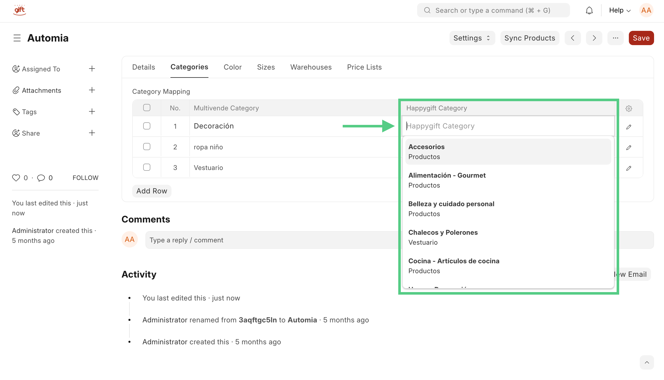The width and height of the screenshot is (664, 380).
Task: Choose Chalecos y Polerones option
Action: [508, 238]
